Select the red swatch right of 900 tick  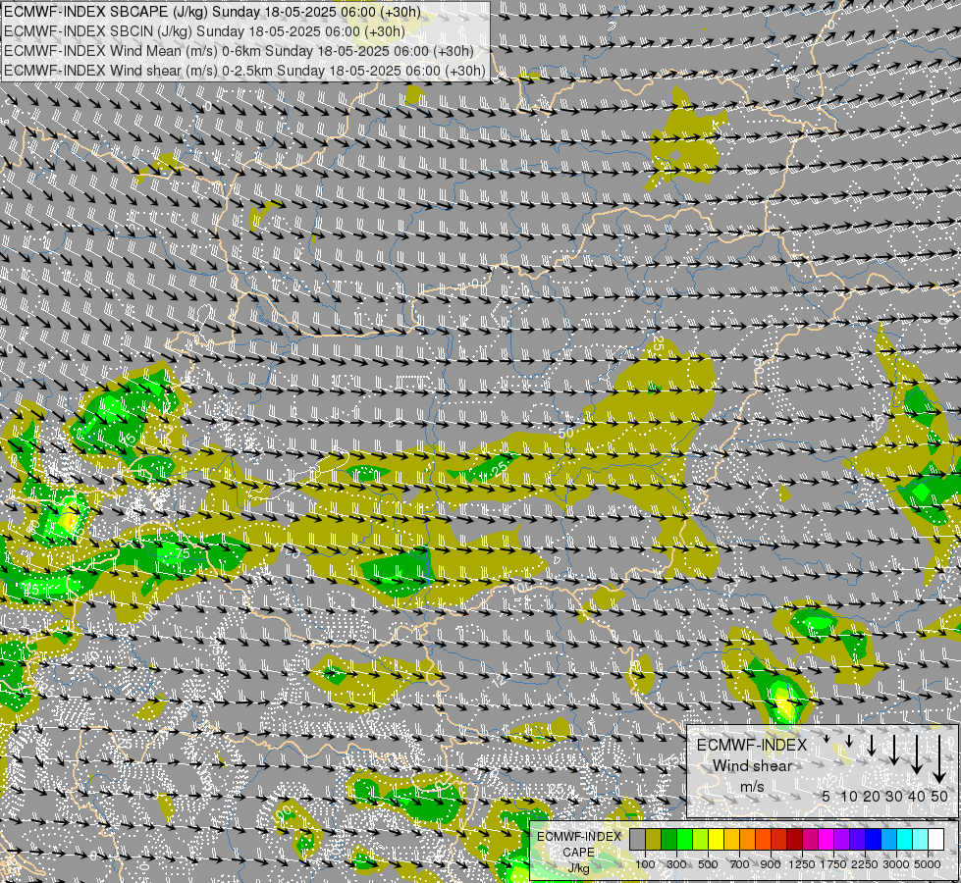coord(779,840)
